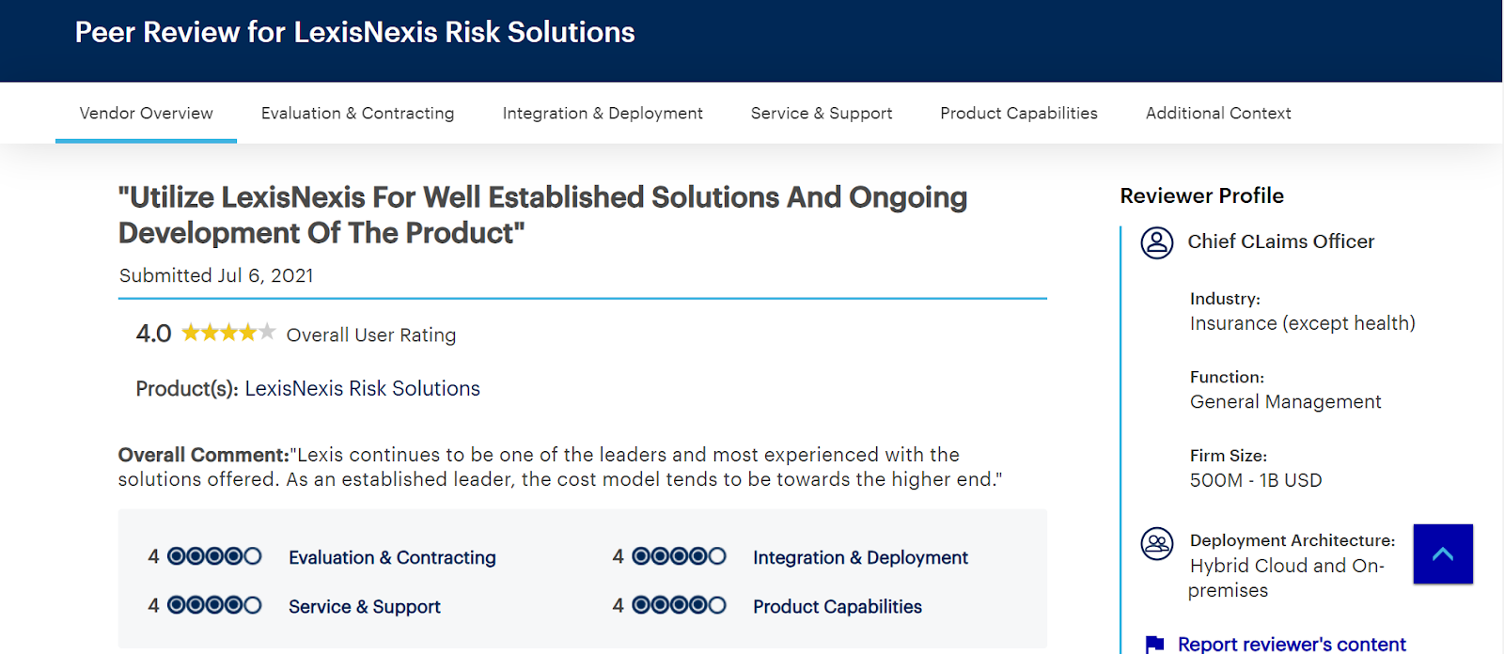Open the Product Capabilities score link
The width and height of the screenshot is (1504, 654).
(838, 607)
